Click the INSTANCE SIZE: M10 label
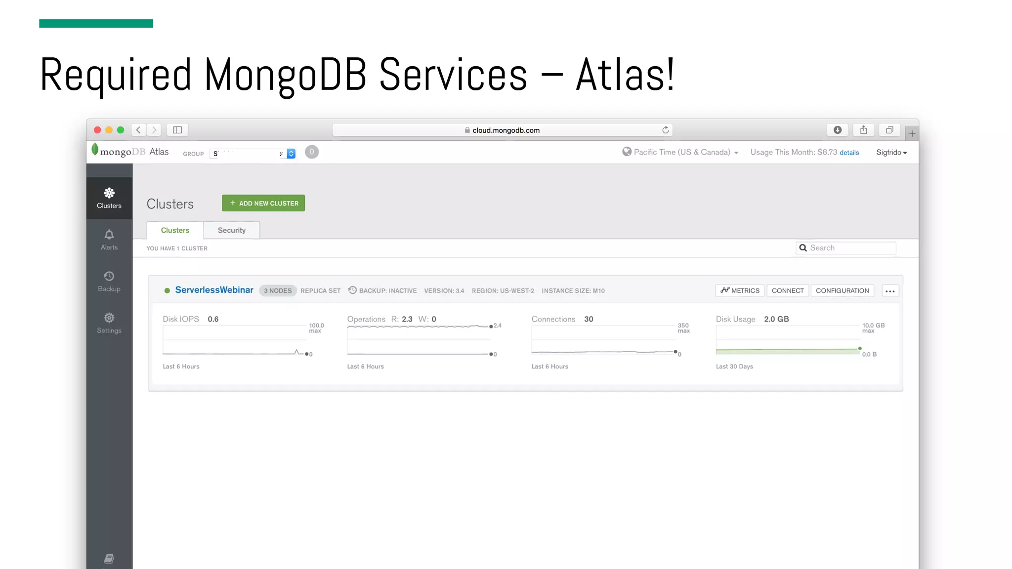Viewport: 1012px width, 569px height. (x=573, y=290)
